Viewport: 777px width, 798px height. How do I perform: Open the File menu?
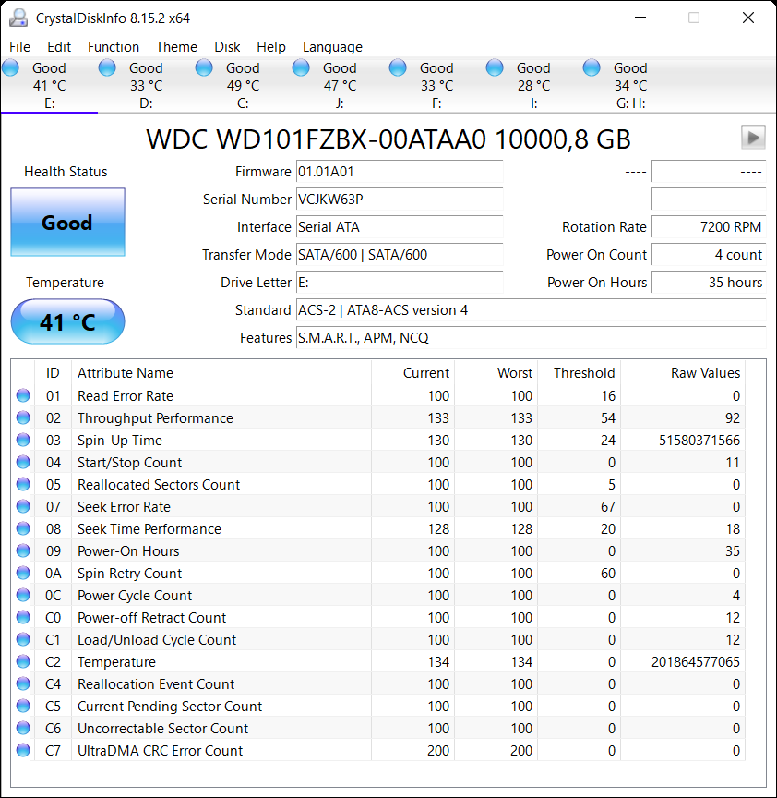(x=19, y=47)
